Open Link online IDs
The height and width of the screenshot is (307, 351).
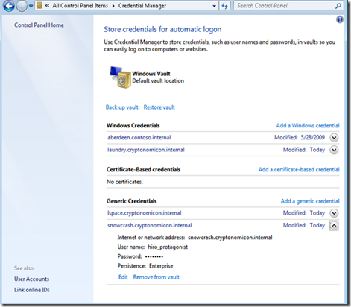click(x=32, y=290)
